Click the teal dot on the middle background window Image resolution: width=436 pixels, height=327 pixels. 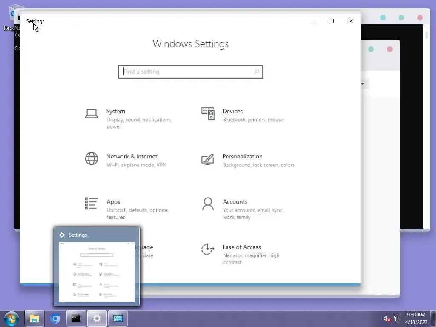(x=371, y=49)
